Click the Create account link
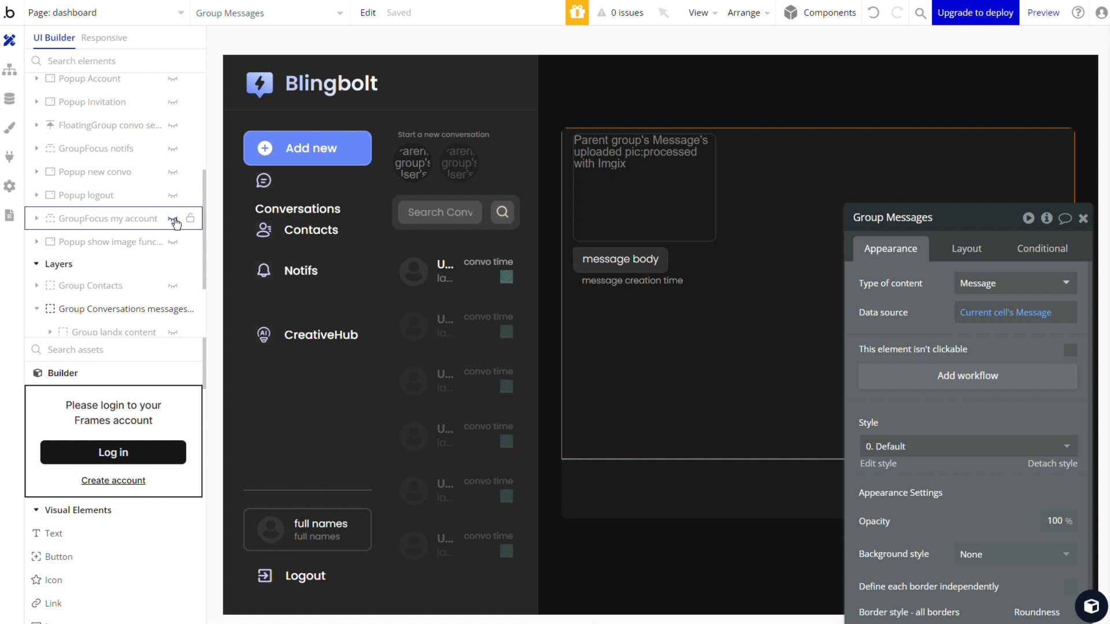The width and height of the screenshot is (1110, 624). (113, 480)
